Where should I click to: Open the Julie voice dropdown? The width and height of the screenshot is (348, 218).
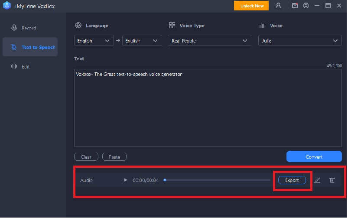coord(300,41)
